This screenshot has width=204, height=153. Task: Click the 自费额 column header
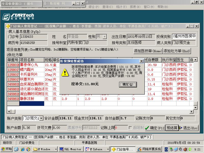155,60
